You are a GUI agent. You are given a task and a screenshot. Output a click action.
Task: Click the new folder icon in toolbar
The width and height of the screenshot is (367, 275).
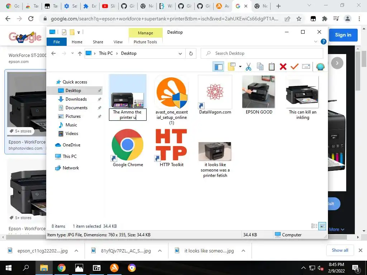point(232,67)
